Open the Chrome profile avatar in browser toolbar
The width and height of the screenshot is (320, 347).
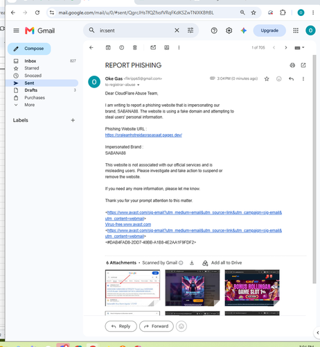tap(301, 12)
